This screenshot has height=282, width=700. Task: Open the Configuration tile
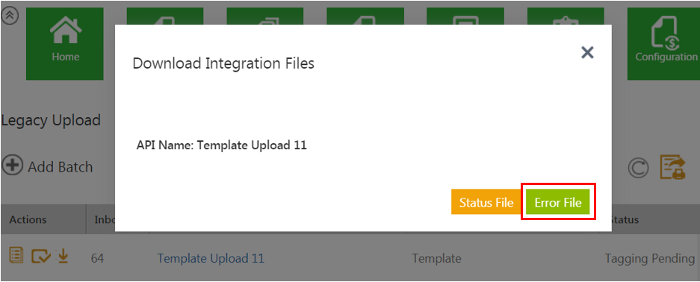coord(663,44)
